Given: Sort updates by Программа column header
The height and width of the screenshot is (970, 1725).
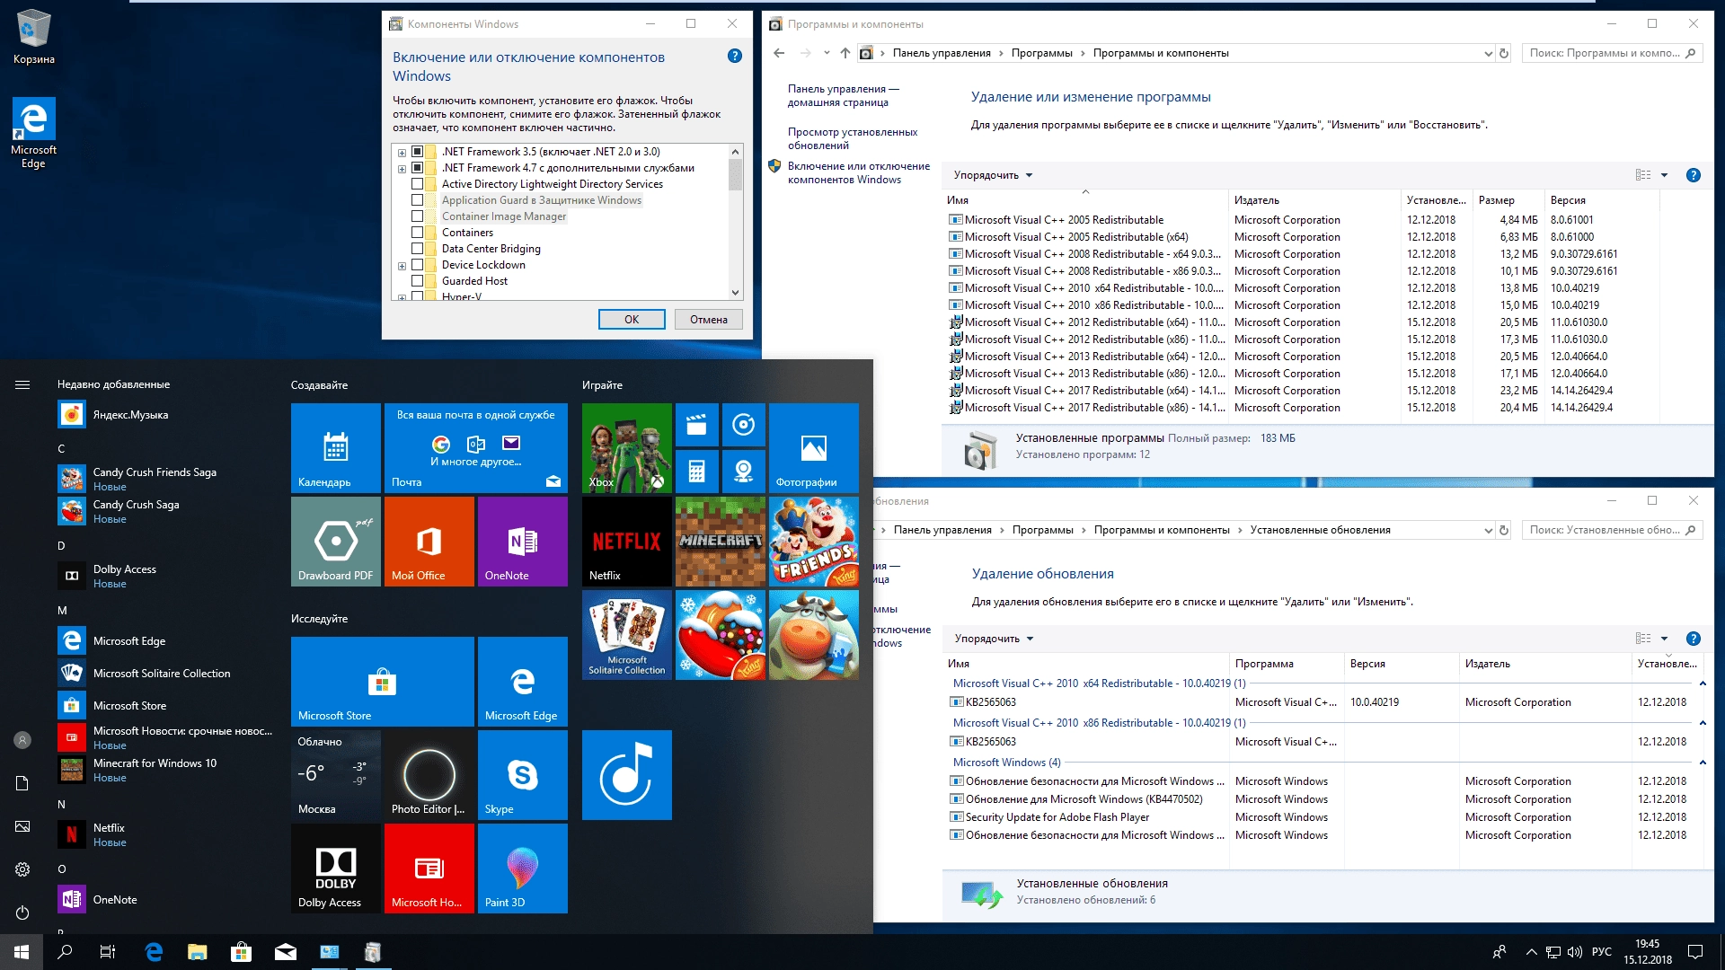Looking at the screenshot, I should (x=1286, y=664).
